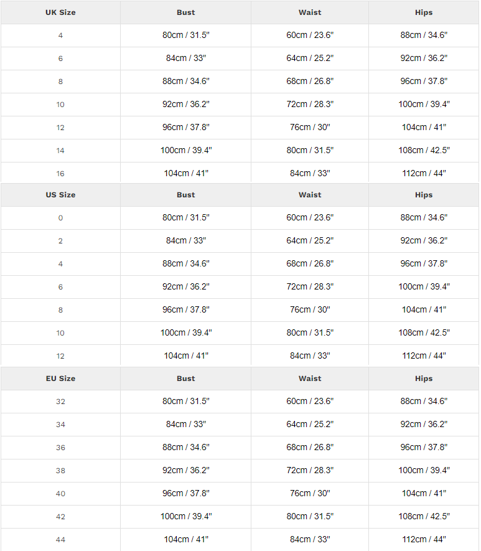Click the Bust header in the UK table
This screenshot has width=481, height=551.
click(x=185, y=12)
